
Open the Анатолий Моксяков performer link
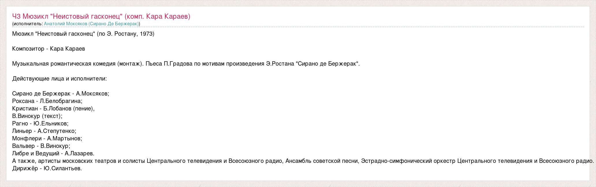(91, 24)
